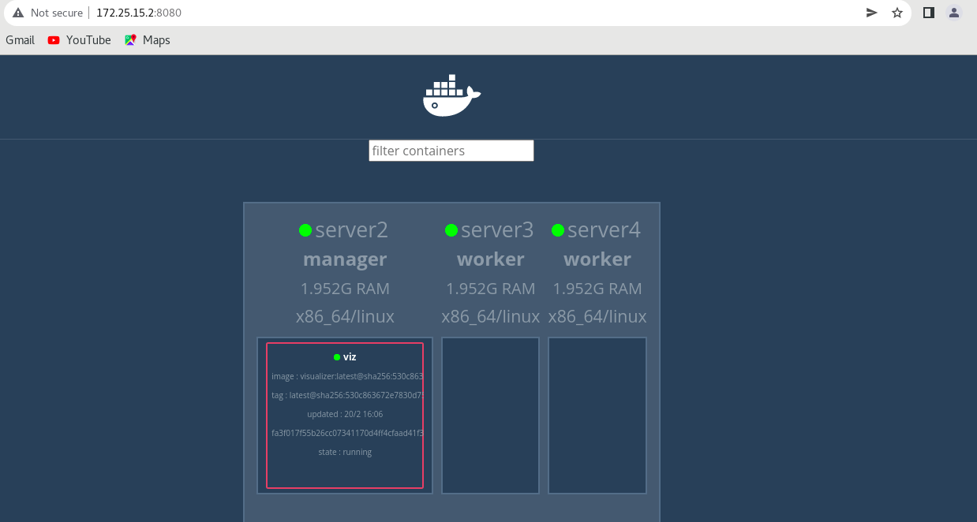Click the empty container box under server4
Viewport: 977px width, 522px height.
point(597,416)
